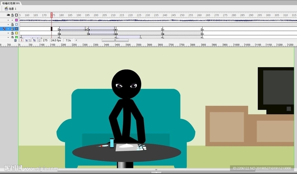Click the 场景 1 scene label
Viewport: 297px width, 174px height.
click(12, 9)
